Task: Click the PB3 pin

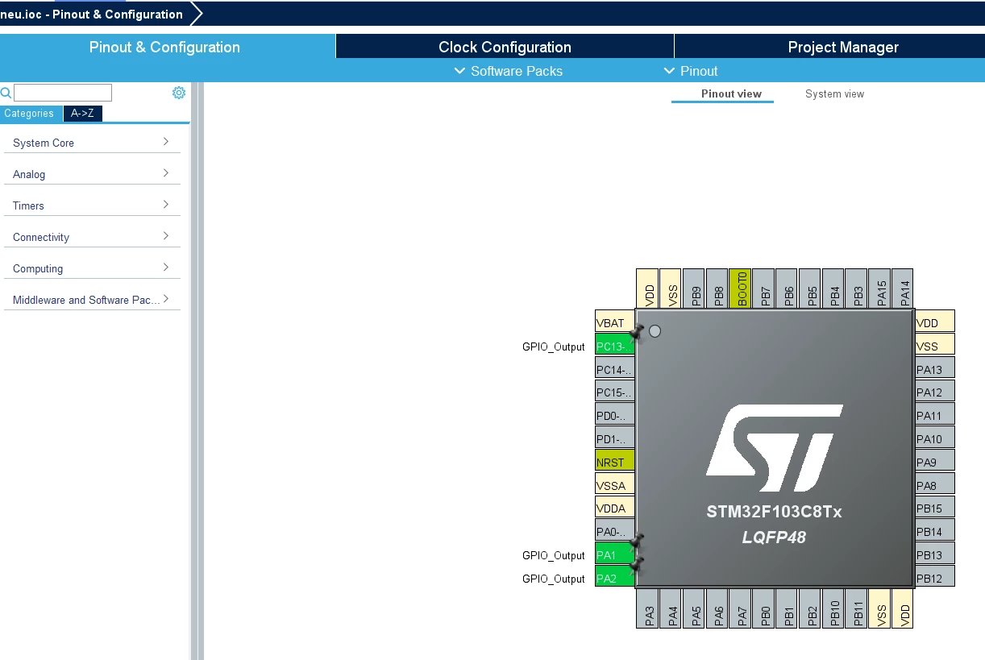Action: [x=856, y=288]
